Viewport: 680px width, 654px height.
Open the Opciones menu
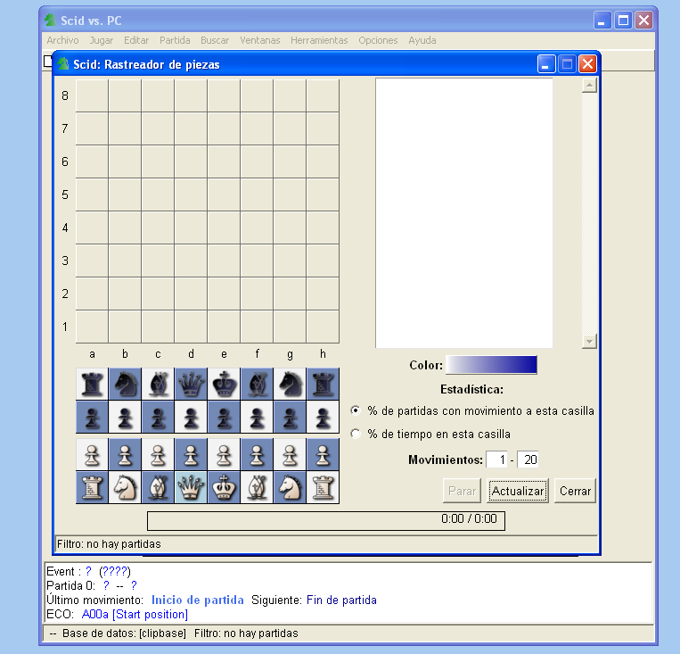point(378,40)
